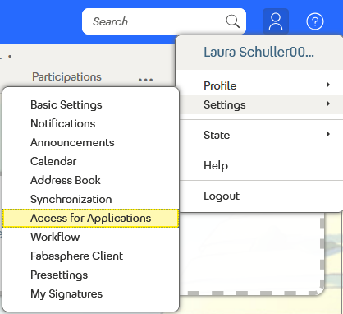Open My Signatures entry
Viewport: 343px width, 314px height.
point(91,293)
